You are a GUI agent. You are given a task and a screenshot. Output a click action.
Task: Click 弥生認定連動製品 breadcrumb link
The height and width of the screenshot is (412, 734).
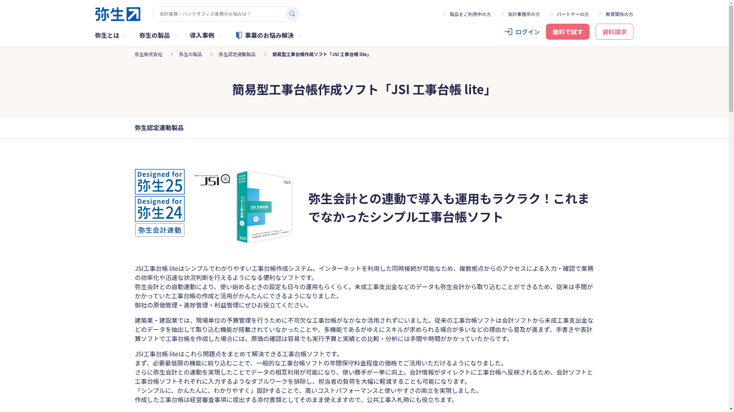click(x=237, y=55)
